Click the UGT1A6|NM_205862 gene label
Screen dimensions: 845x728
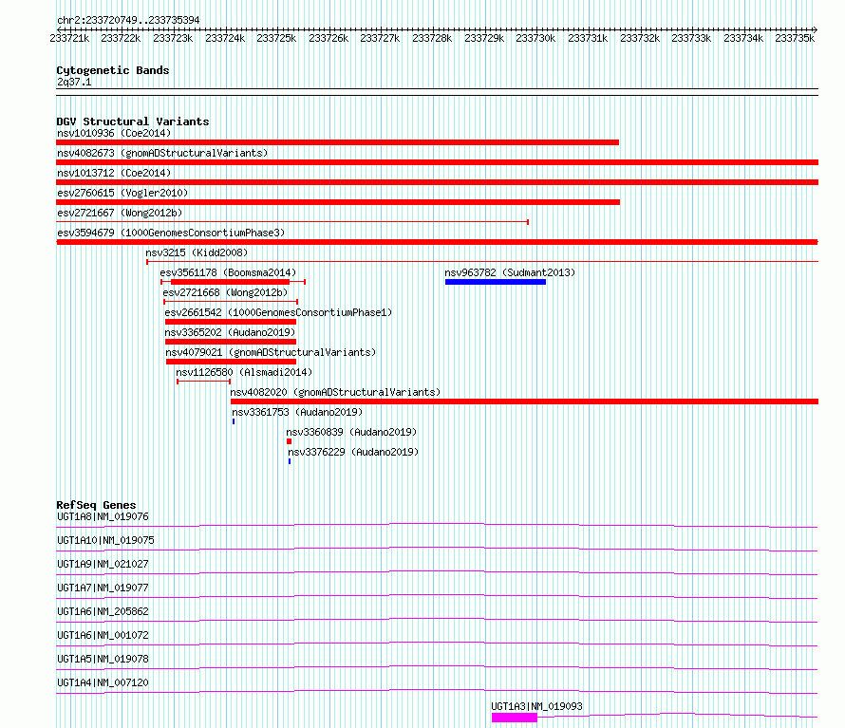point(103,611)
